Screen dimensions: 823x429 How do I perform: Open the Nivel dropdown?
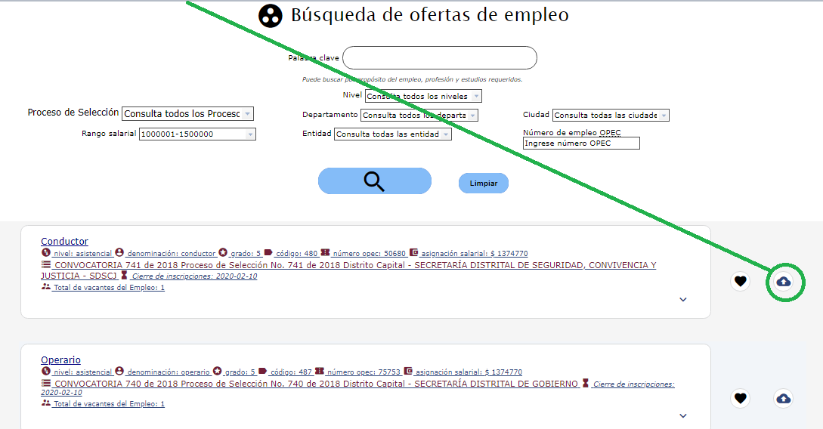pyautogui.click(x=422, y=96)
